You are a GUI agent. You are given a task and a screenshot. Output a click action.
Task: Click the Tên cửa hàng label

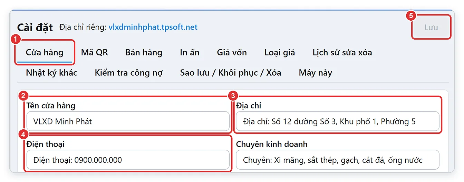coord(51,106)
